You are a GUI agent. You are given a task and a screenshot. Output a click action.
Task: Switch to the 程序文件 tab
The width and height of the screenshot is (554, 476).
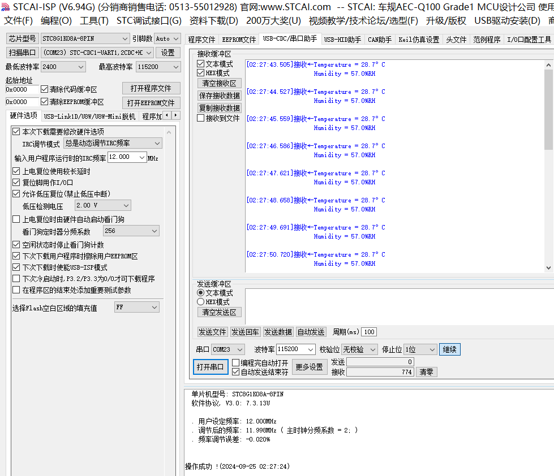coord(201,40)
